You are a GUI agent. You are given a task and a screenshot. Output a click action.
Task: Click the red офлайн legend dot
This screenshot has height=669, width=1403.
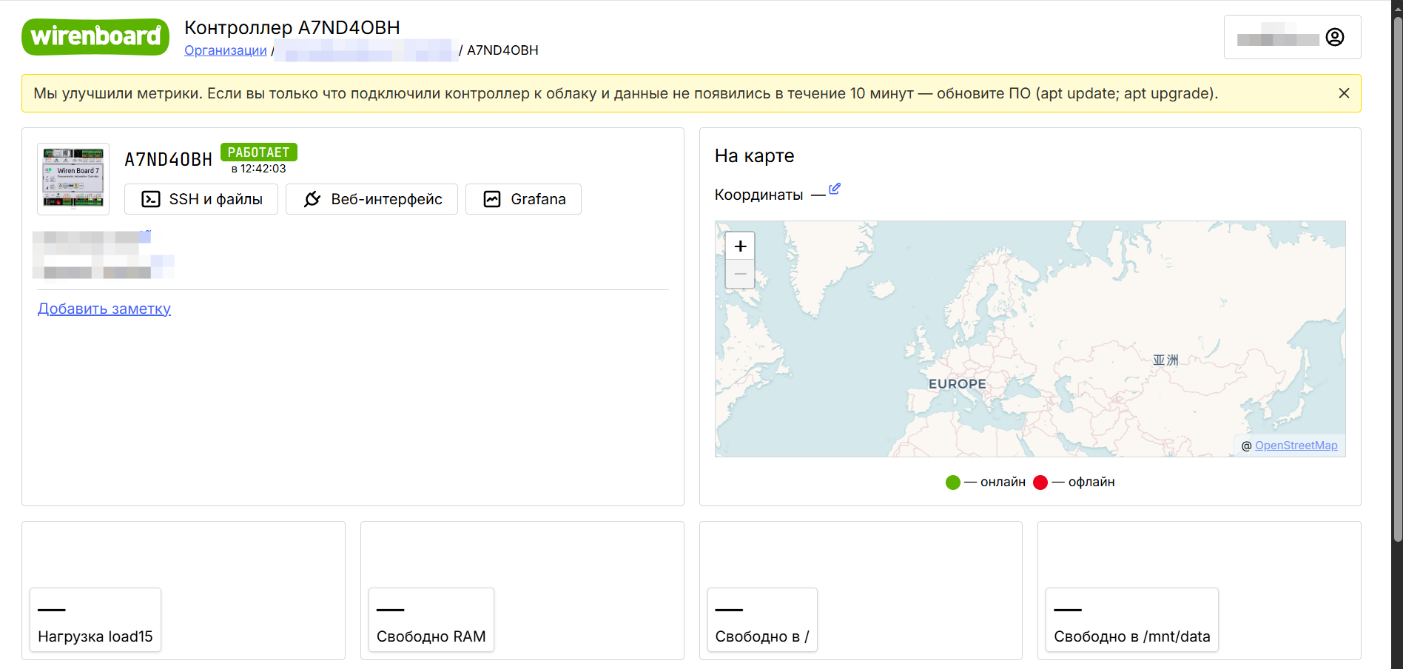(1040, 483)
